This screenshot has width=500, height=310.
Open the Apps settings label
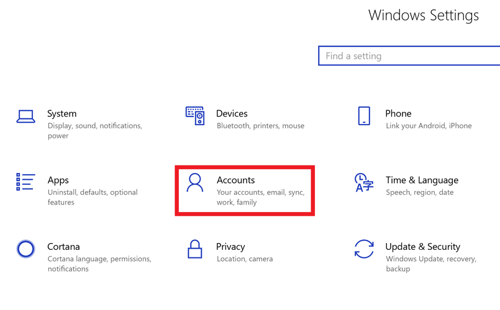point(58,180)
